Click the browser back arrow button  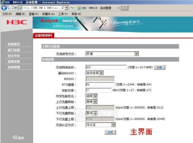[4, 8]
